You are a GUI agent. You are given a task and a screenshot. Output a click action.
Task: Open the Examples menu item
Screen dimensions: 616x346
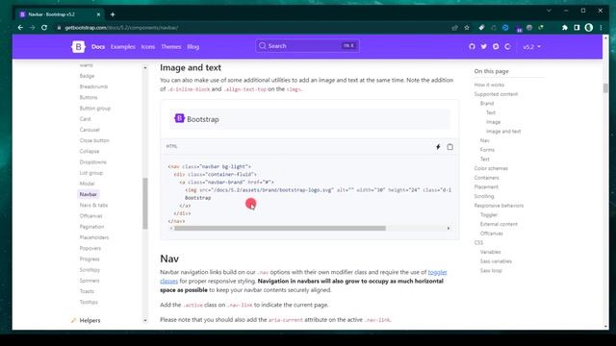123,47
